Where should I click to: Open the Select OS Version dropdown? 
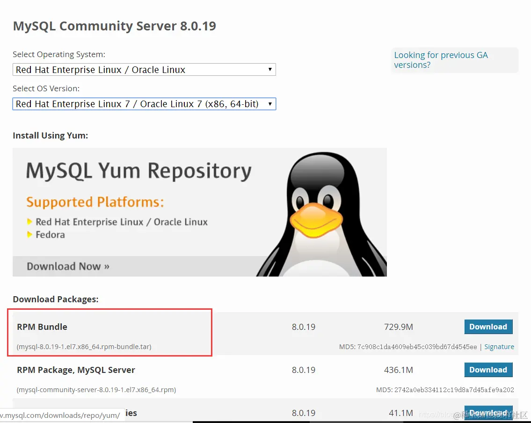click(x=144, y=103)
